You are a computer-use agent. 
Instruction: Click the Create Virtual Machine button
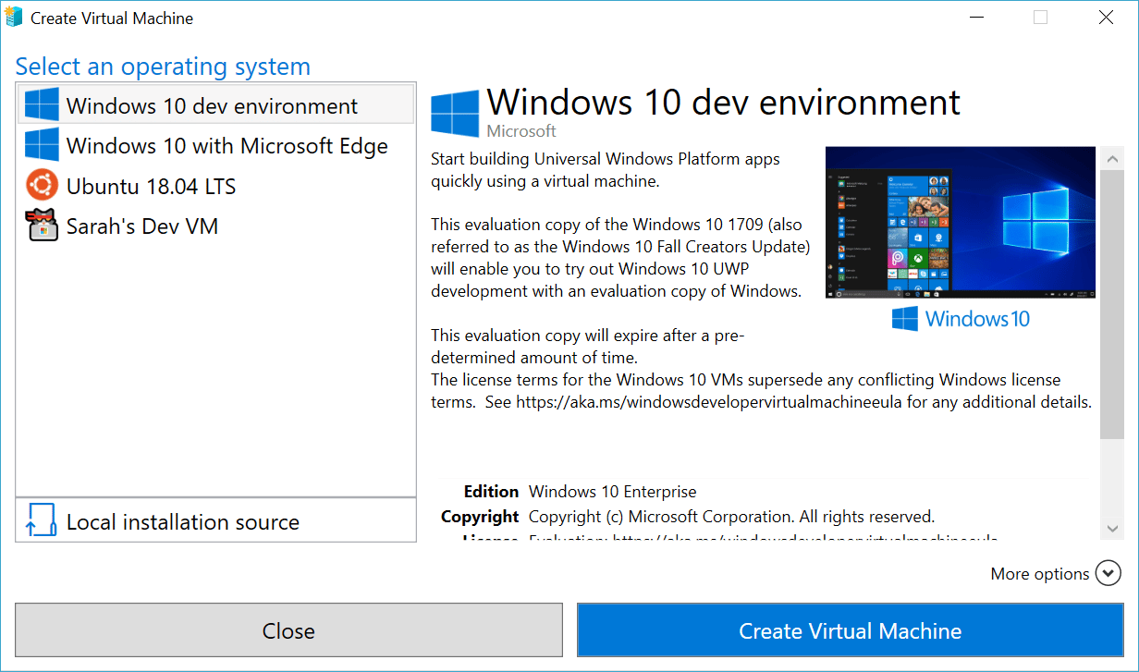click(850, 630)
